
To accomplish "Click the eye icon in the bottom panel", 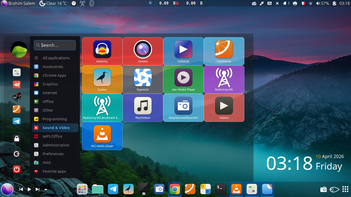I will tap(334, 190).
